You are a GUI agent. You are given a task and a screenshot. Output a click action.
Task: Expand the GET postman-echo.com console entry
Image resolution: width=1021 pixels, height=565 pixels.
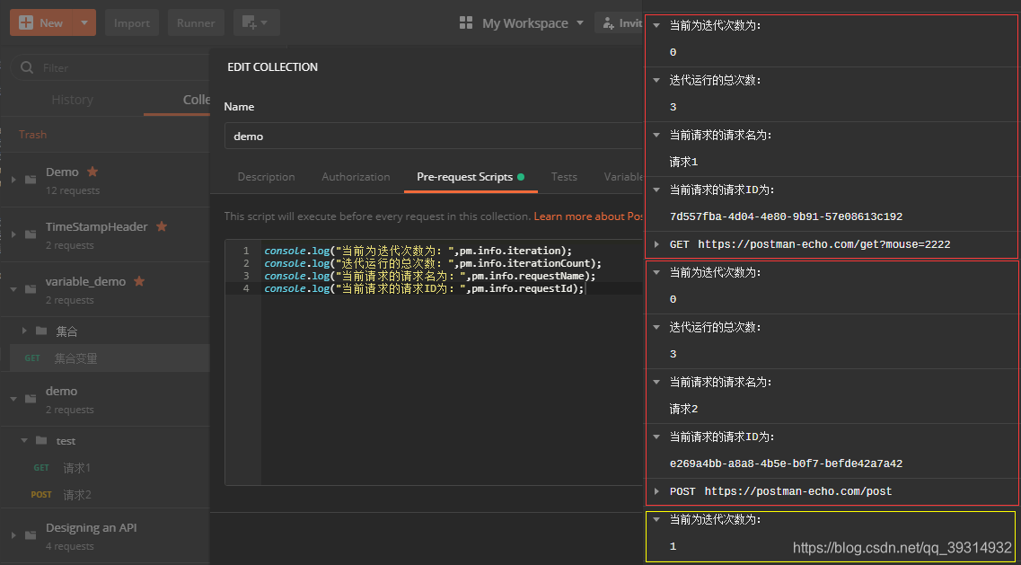tap(657, 244)
